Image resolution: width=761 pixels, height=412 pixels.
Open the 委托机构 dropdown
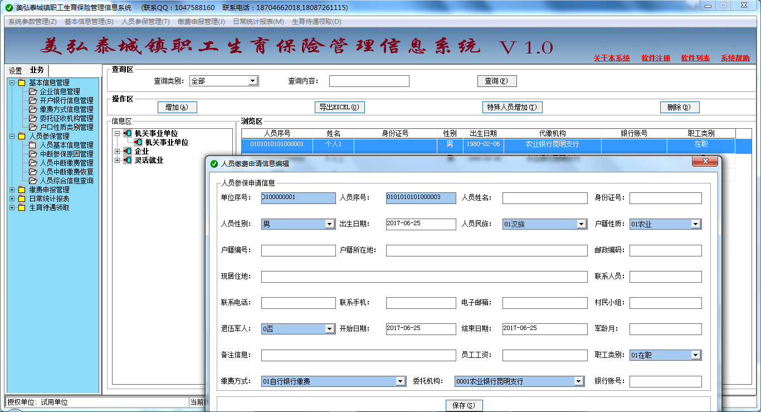click(x=579, y=381)
